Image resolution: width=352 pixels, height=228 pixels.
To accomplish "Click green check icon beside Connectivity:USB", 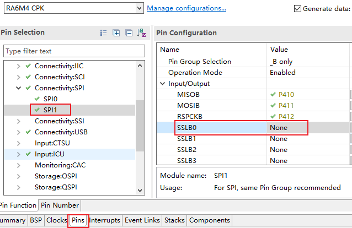I will click(x=28, y=132).
